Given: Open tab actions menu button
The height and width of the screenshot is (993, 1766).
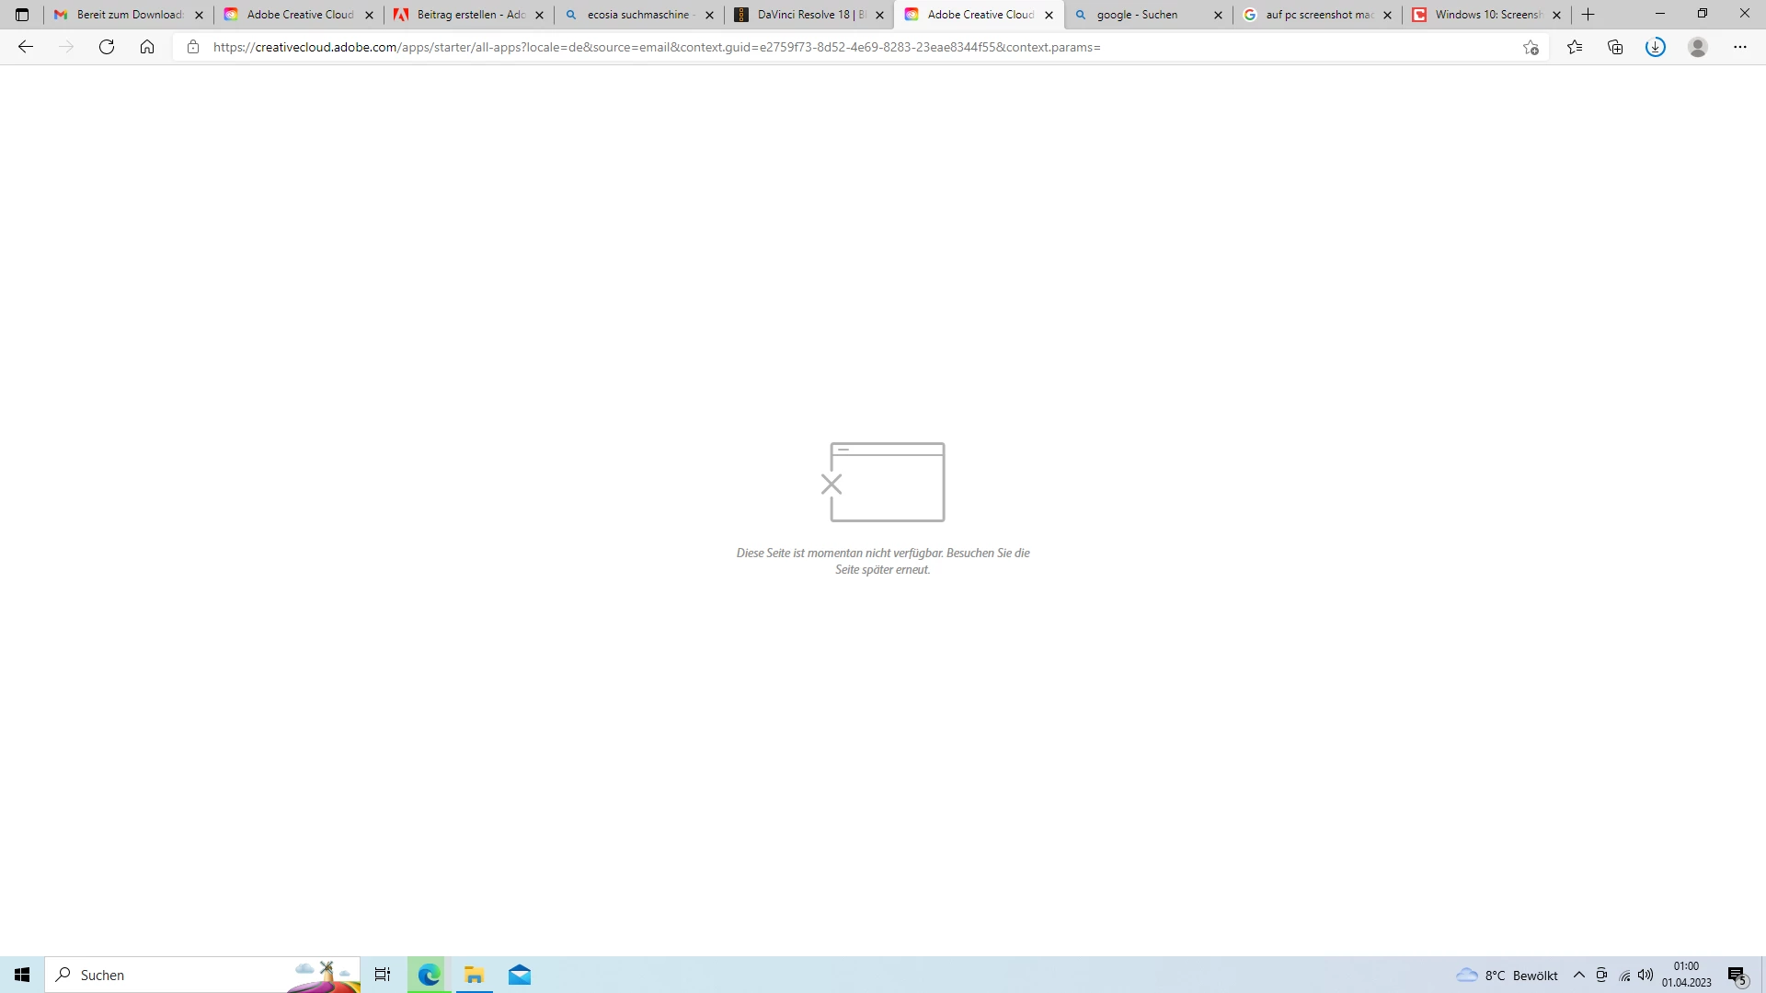Looking at the screenshot, I should [22, 15].
